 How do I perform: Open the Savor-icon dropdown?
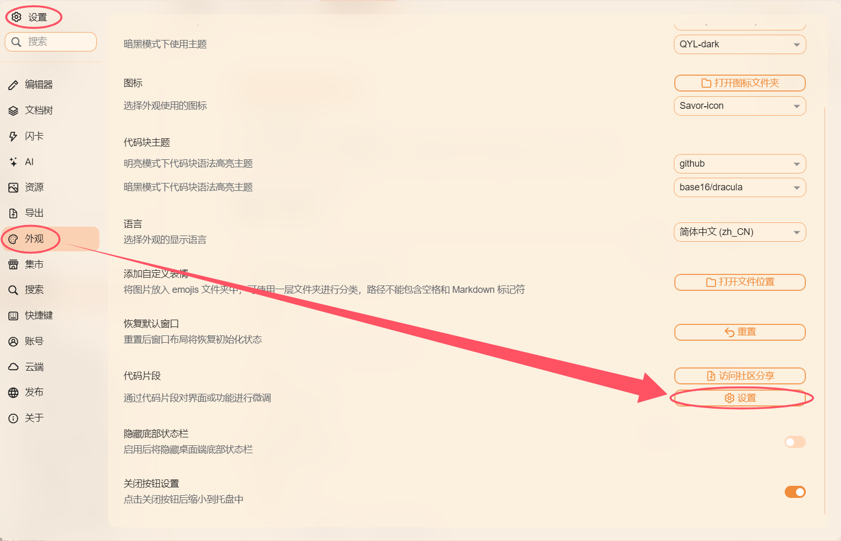740,106
